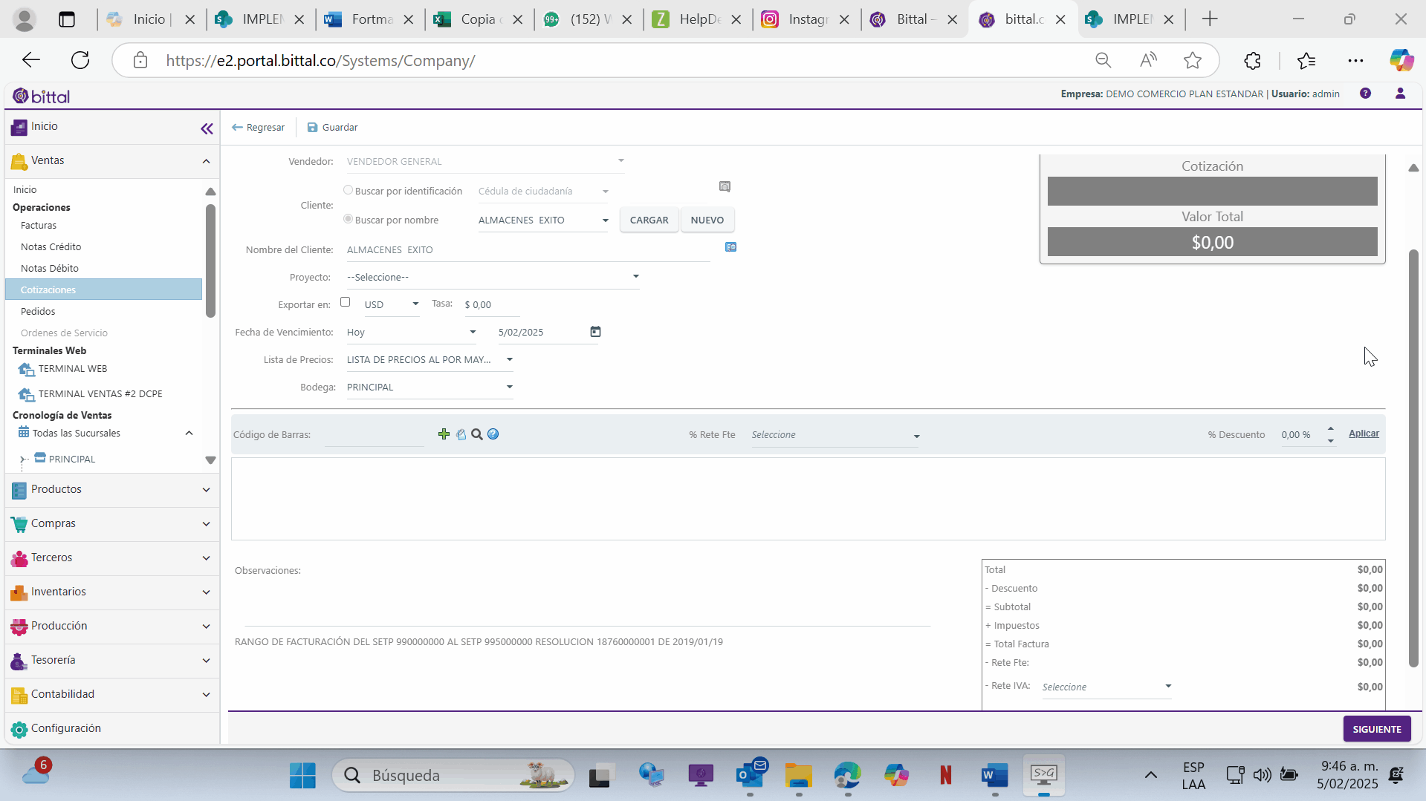The width and height of the screenshot is (1426, 801).
Task: Select Buscar por nombre radio button
Action: (348, 219)
